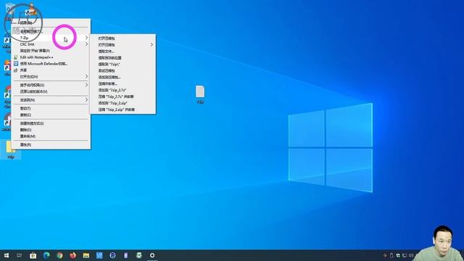Select 创建快捷方式(S)
Image resolution: width=464 pixels, height=261 pixels.
click(x=51, y=123)
